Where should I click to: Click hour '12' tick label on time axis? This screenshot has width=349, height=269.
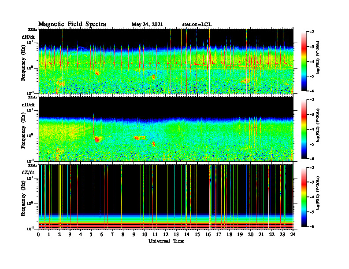tap(166, 234)
